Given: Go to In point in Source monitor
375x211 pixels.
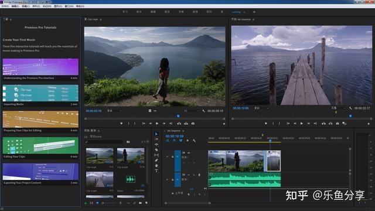Looking at the screenshot, I should click(144, 124).
